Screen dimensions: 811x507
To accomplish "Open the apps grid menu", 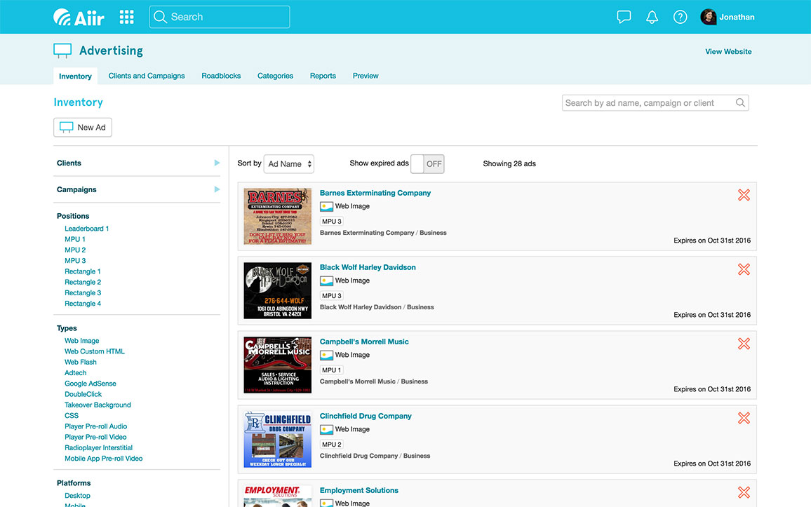I will tap(127, 17).
